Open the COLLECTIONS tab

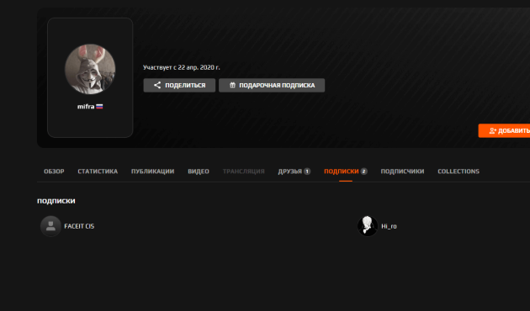click(x=458, y=171)
